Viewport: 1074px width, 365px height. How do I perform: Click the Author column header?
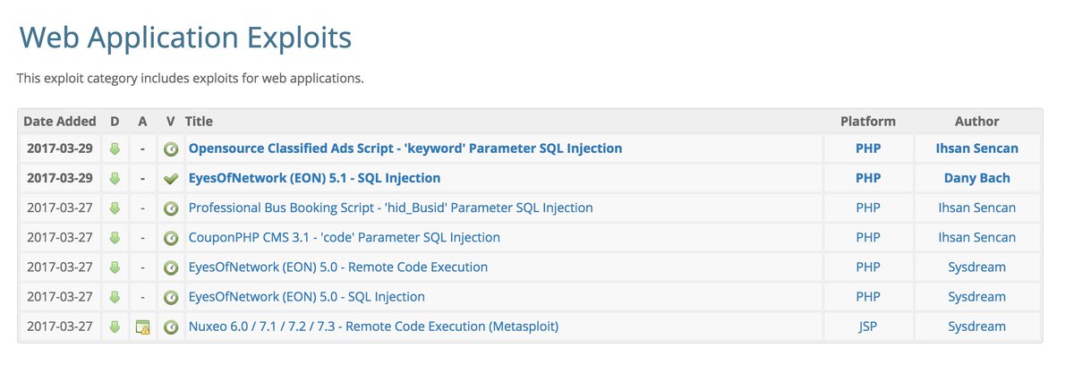pyautogui.click(x=977, y=122)
